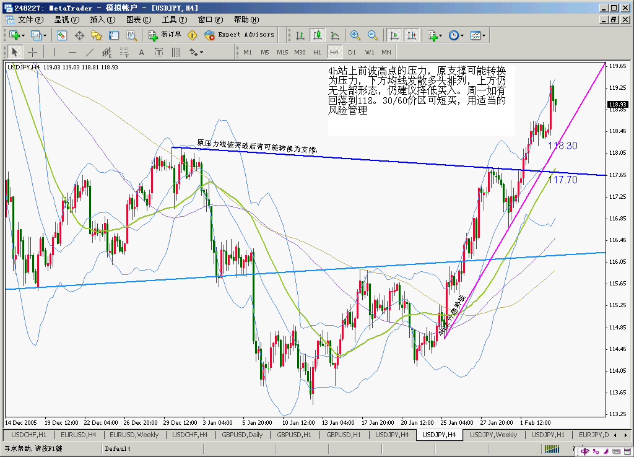This screenshot has width=634, height=457.
Task: Select the crosshair tool
Action: pos(32,52)
